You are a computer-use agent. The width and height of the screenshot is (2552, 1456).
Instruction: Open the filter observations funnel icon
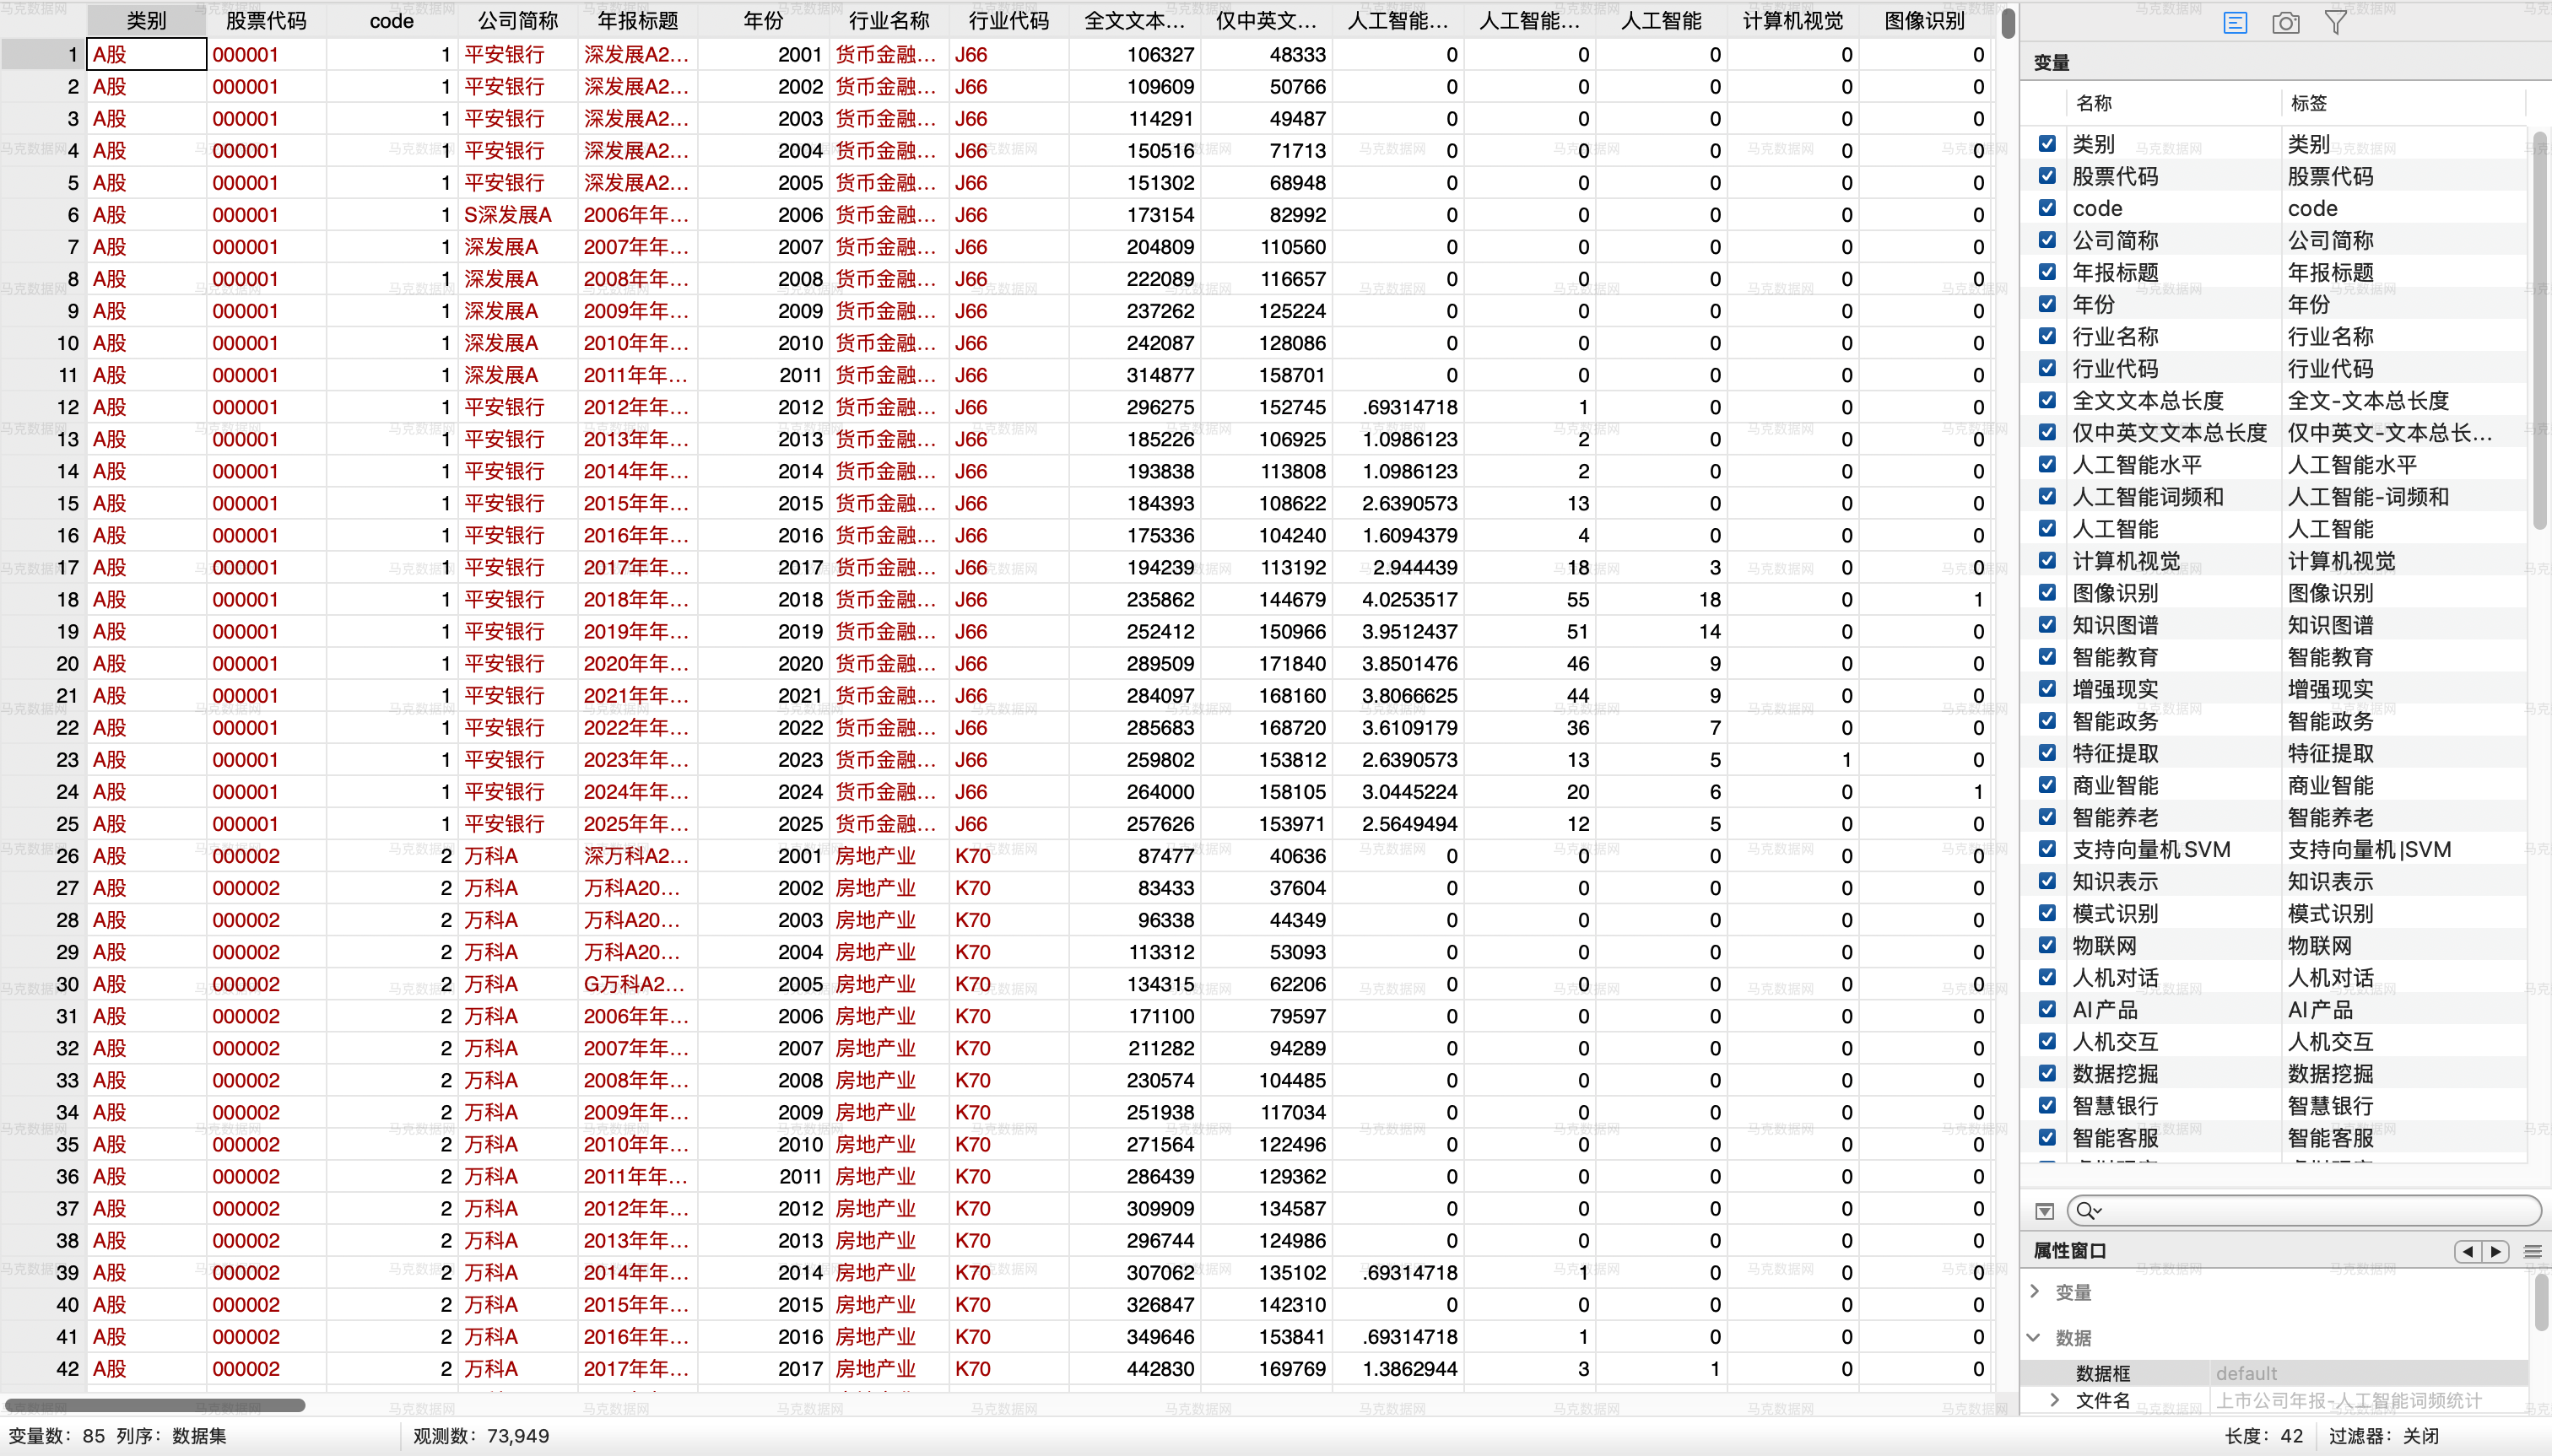click(x=2336, y=22)
